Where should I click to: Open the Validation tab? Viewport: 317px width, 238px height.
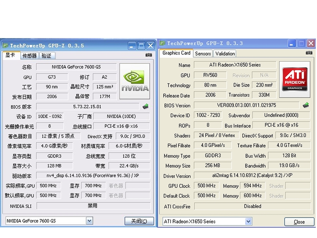tap(225, 53)
